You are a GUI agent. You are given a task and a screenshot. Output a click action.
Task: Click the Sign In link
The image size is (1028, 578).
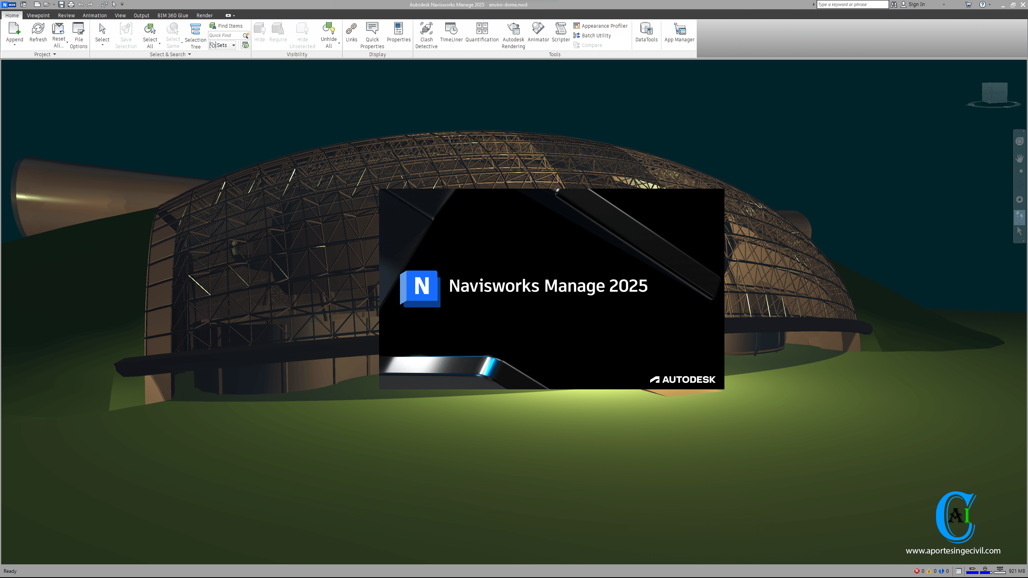[x=916, y=4]
